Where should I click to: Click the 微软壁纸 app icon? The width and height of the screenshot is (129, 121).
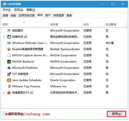coord(9,31)
